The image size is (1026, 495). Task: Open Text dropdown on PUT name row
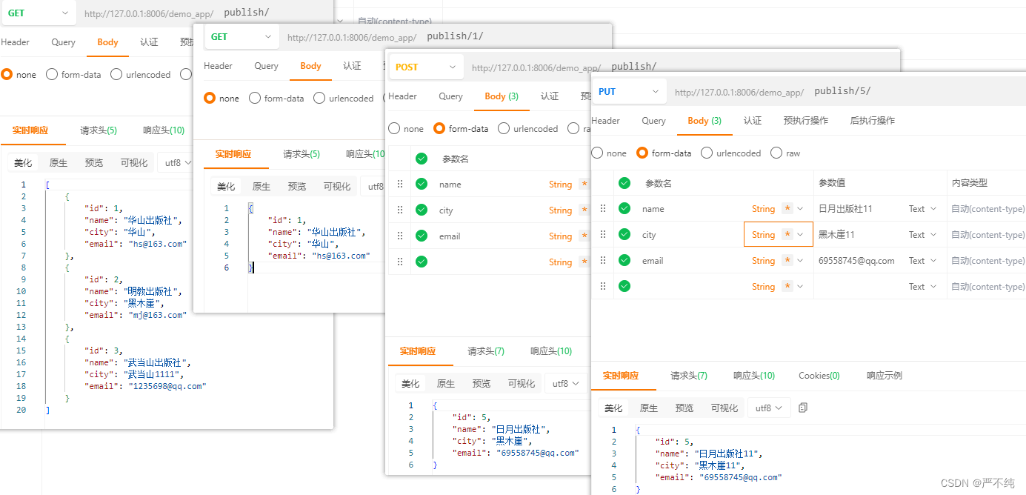tap(923, 209)
